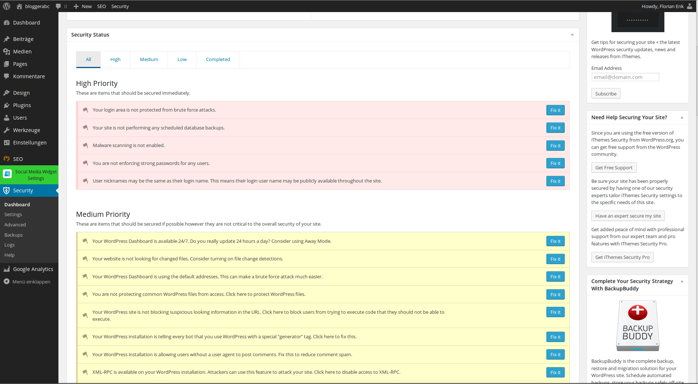Fix default dashboard addresses item
Screen dimensions: 698x384
pyautogui.click(x=555, y=276)
